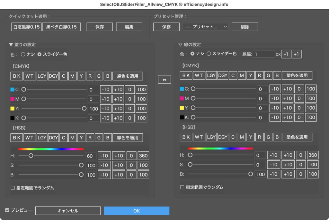The image size is (329, 220).
Task: Click the 線幅 line width input field
Action: pos(264,54)
